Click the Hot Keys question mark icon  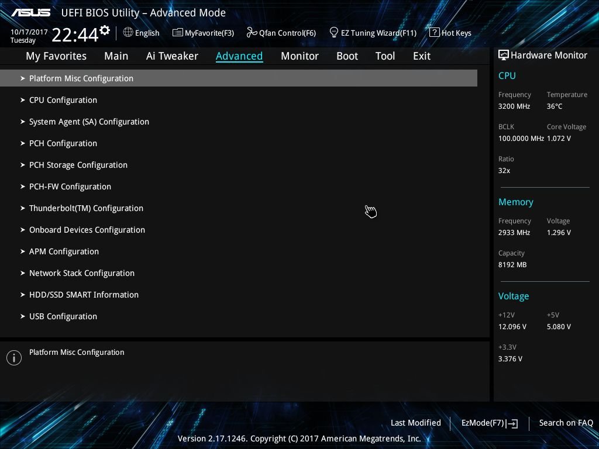tap(434, 33)
